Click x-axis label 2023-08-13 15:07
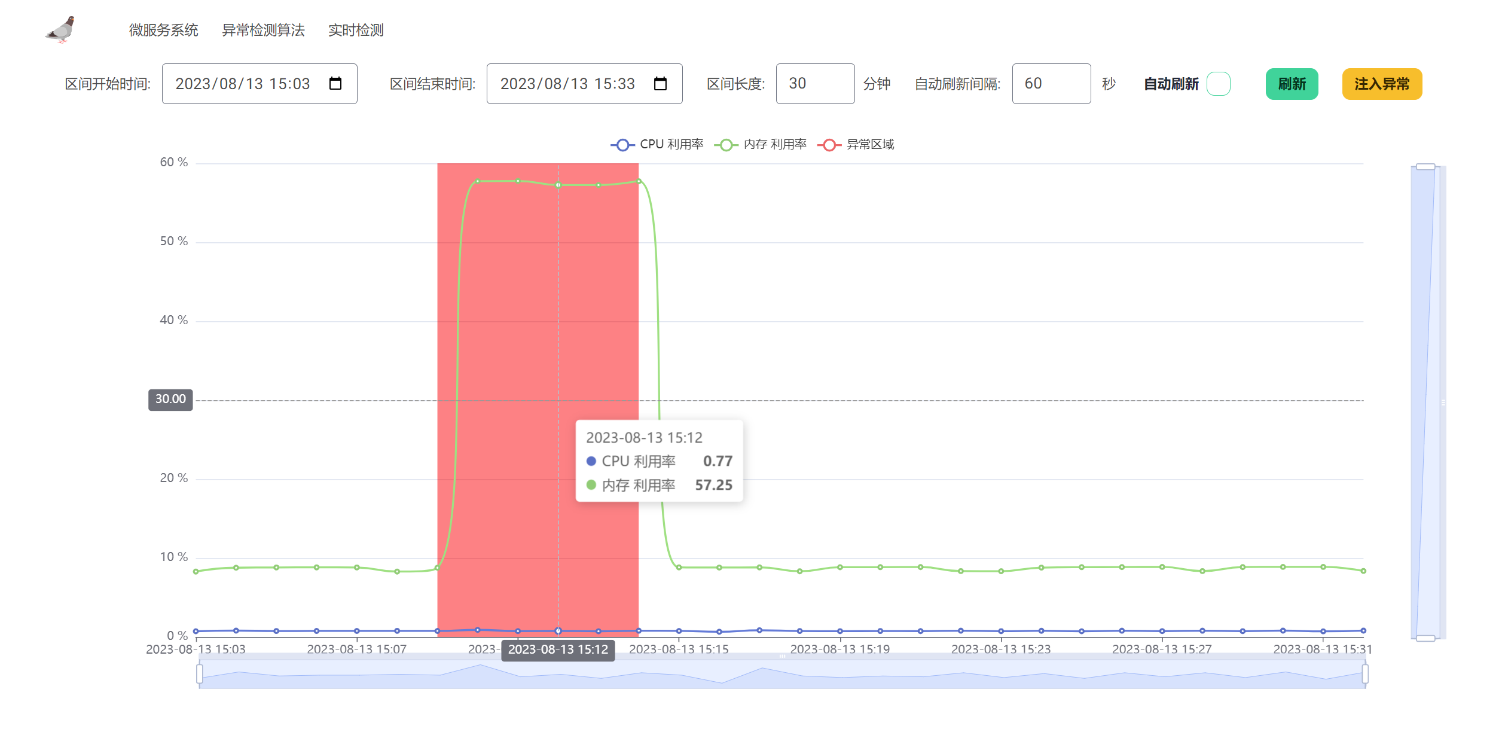This screenshot has width=1505, height=741. (x=356, y=649)
